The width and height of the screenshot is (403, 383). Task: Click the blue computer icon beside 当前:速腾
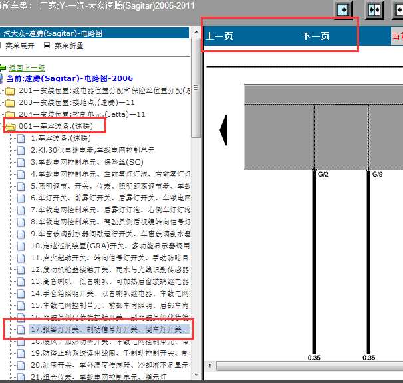1,78
